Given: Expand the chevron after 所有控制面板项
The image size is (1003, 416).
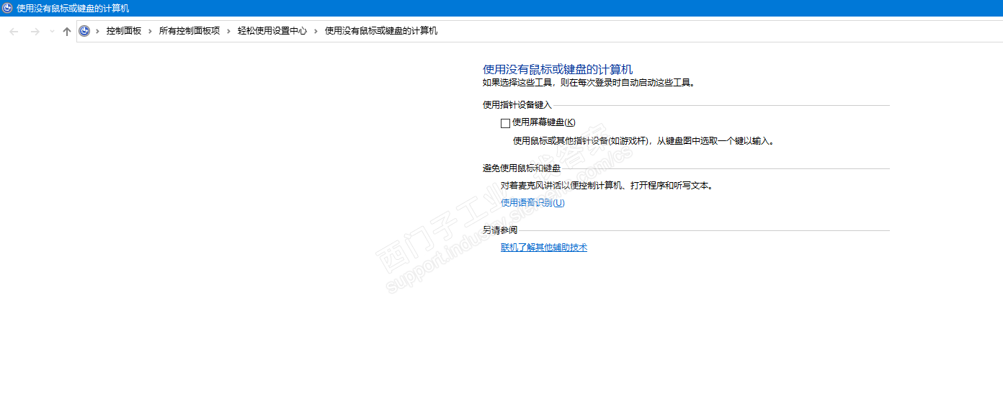Looking at the screenshot, I should [228, 31].
